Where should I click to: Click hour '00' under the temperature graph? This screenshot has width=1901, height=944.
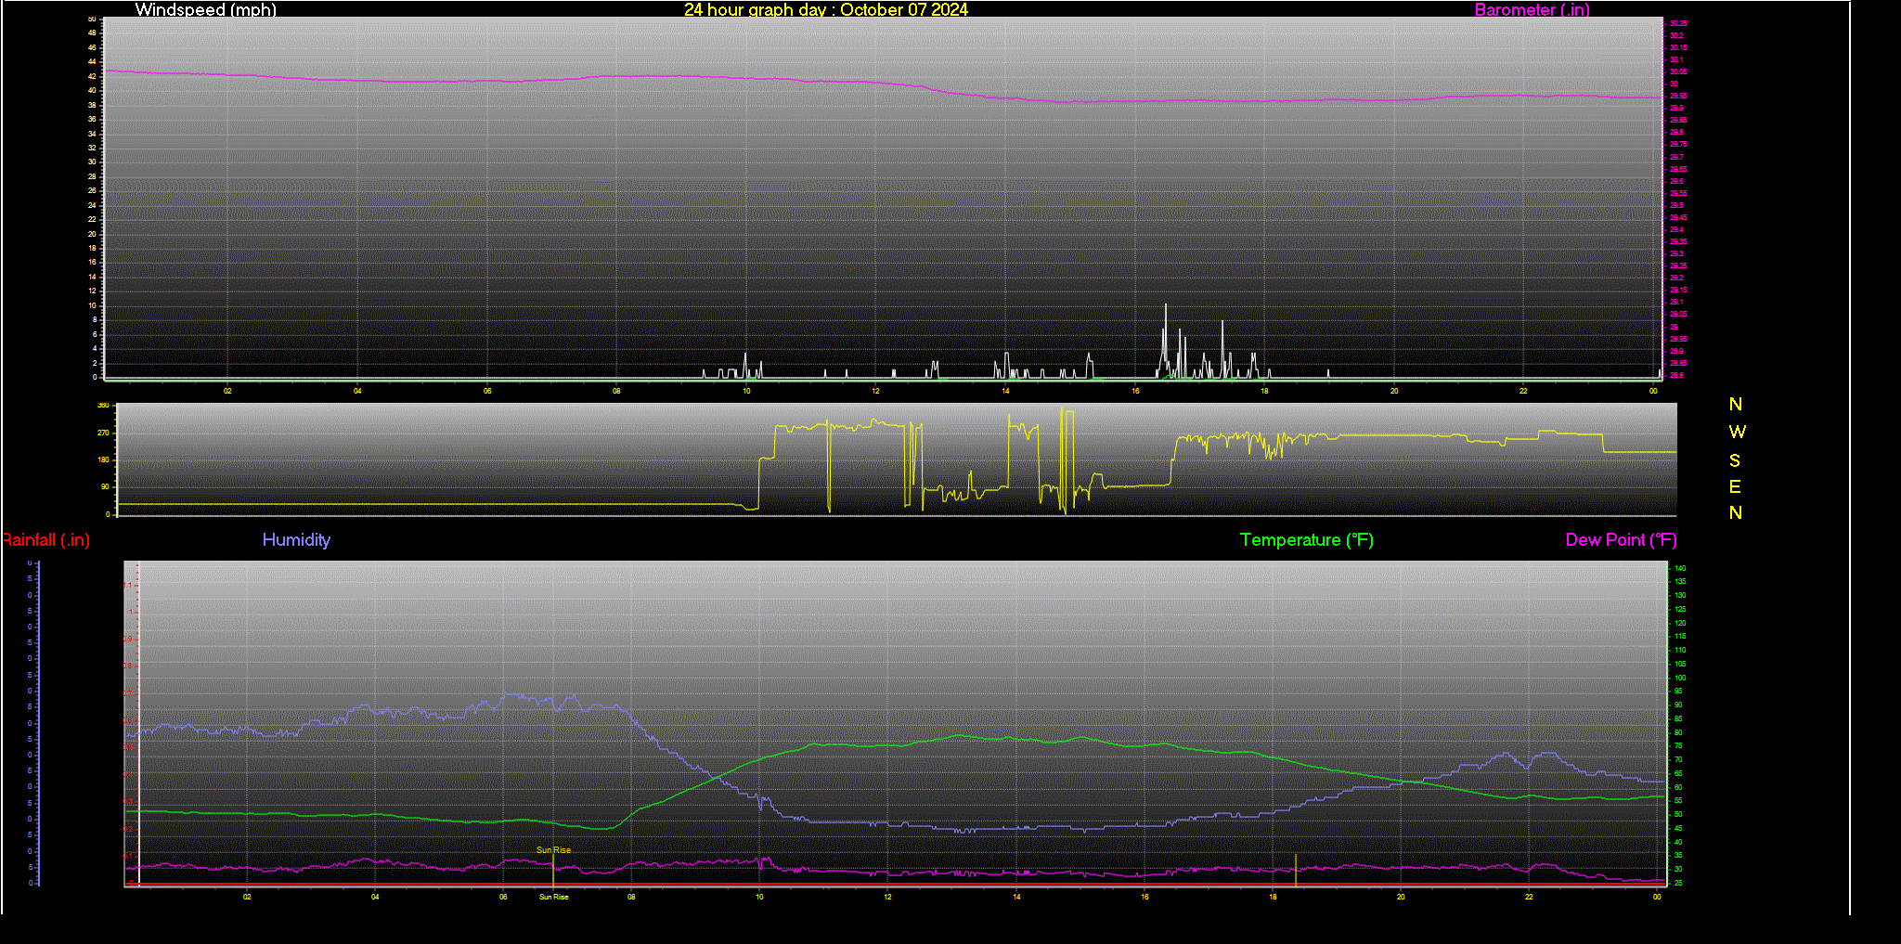[1657, 897]
